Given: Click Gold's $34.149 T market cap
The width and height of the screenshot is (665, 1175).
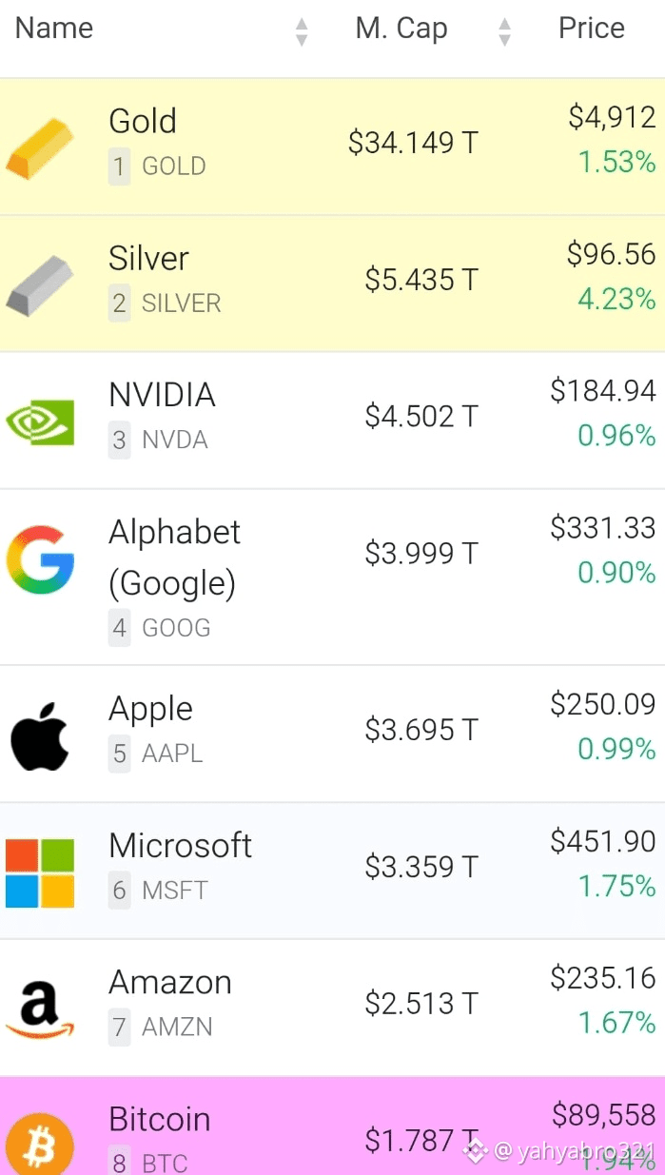Looking at the screenshot, I should (413, 143).
